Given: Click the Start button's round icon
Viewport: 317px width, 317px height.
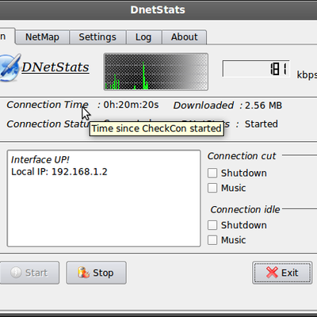Looking at the screenshot, I should coord(16,273).
